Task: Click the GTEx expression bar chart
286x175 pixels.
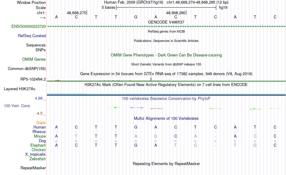Action: point(104,79)
